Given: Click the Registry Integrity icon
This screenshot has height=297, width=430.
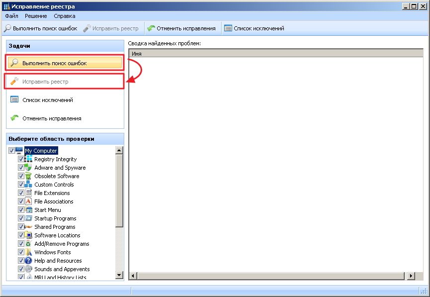Looking at the screenshot, I should 28,159.
